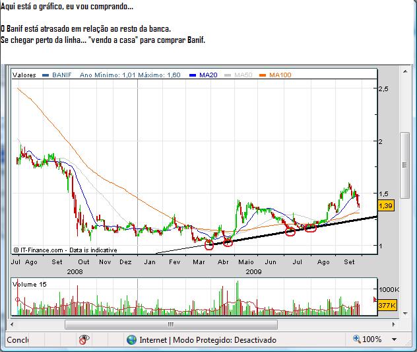Screen dimensions: 417x352
Task: Click the Internet zone globe icon
Action: coord(131,340)
